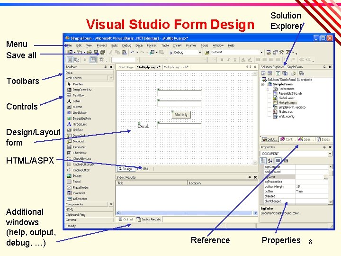Click the first text box on form

[179, 92]
